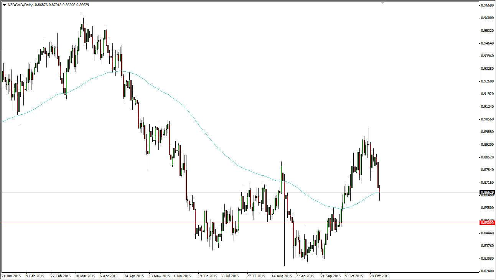This screenshot has width=496, height=280.
Task: Click the 0.85800 price axis label
Action: [486, 208]
